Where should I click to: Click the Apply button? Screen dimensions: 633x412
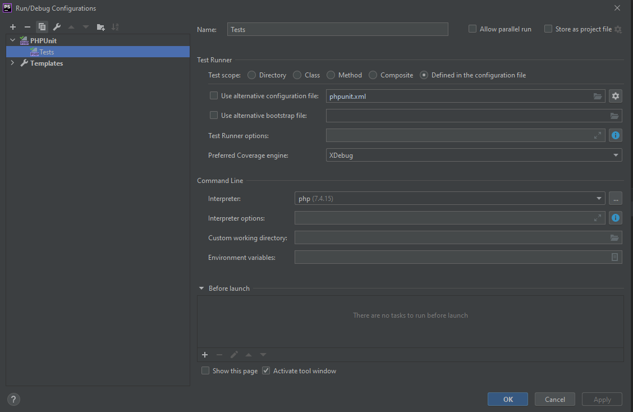pos(602,399)
